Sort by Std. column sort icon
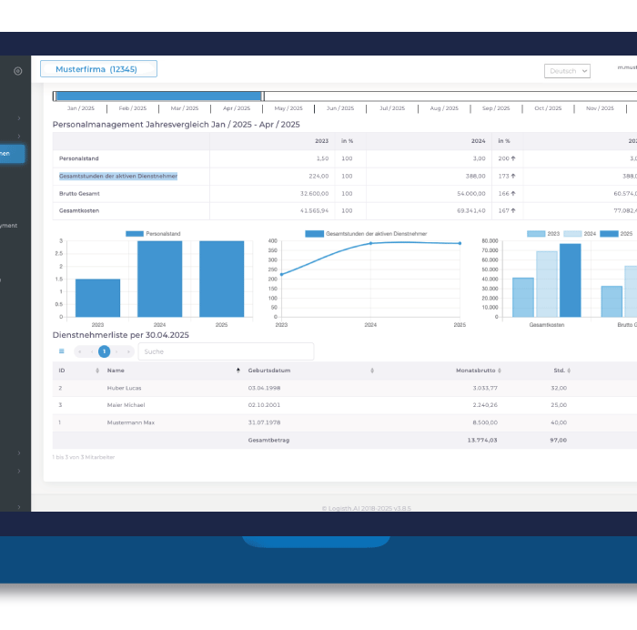This screenshot has width=637, height=630. pos(571,371)
